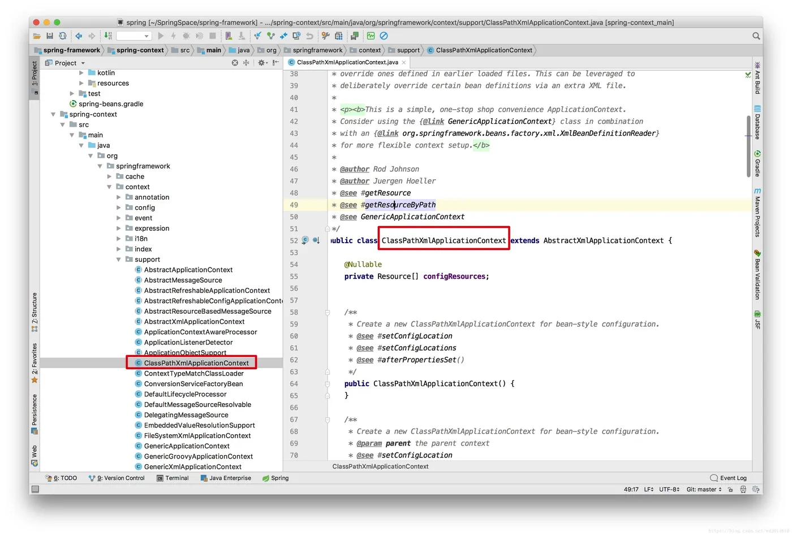Expand the test folder in the tree
792x536 pixels.
pyautogui.click(x=72, y=94)
